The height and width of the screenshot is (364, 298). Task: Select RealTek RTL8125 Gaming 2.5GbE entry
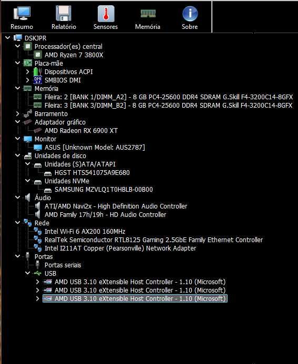[x=154, y=240]
